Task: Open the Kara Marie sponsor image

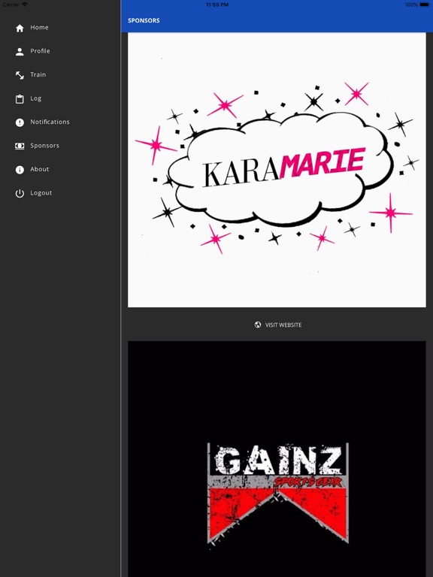Action: (277, 170)
